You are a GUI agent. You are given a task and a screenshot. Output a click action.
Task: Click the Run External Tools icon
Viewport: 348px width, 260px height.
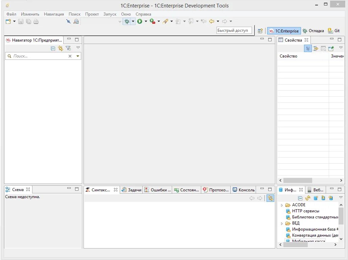(x=153, y=22)
